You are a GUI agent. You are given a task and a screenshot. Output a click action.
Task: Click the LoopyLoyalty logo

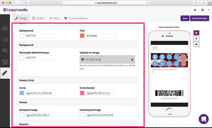[x=16, y=10]
